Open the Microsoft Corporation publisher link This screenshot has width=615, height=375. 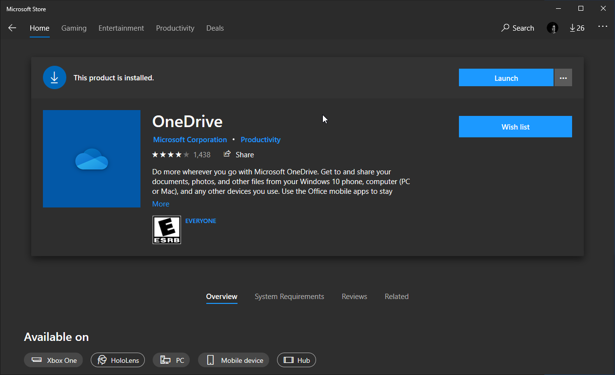coord(190,139)
